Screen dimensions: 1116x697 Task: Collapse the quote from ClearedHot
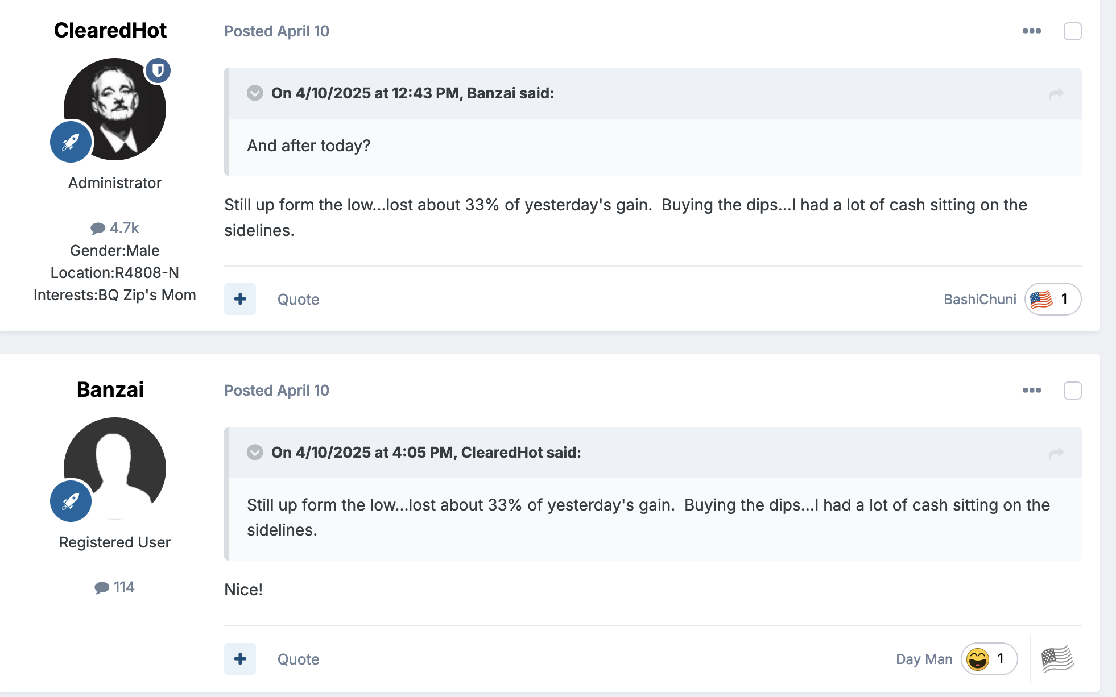[x=255, y=452]
